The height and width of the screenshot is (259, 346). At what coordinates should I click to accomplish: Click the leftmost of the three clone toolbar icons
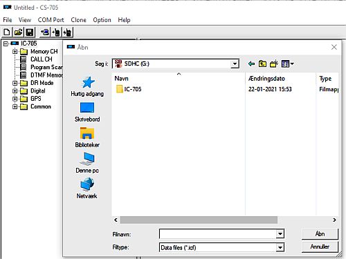45,32
